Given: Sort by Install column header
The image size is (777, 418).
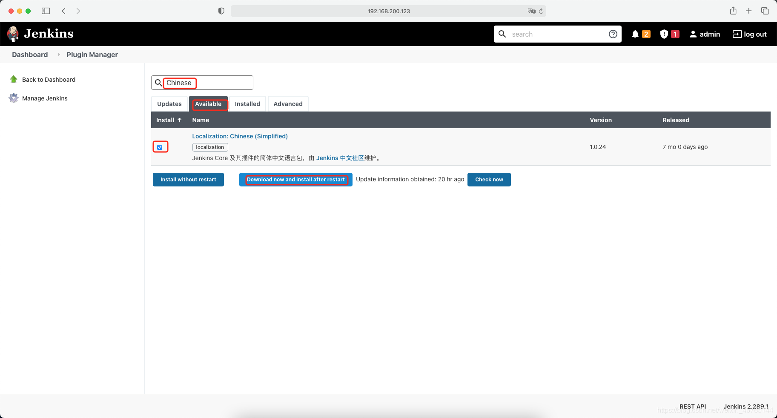Looking at the screenshot, I should pyautogui.click(x=169, y=120).
